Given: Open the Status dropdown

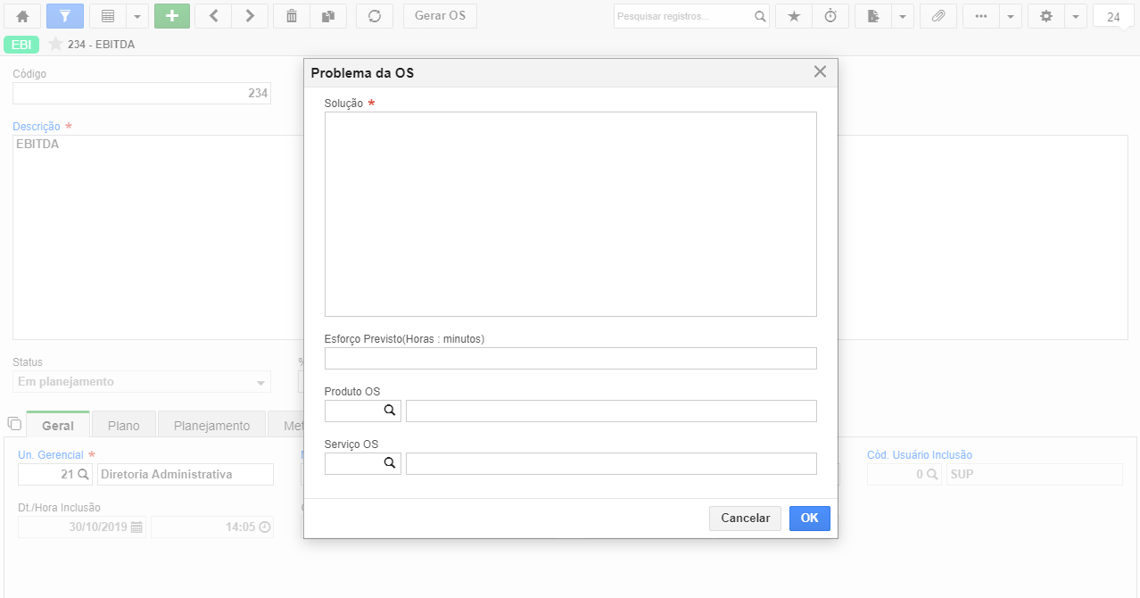Looking at the screenshot, I should point(141,382).
